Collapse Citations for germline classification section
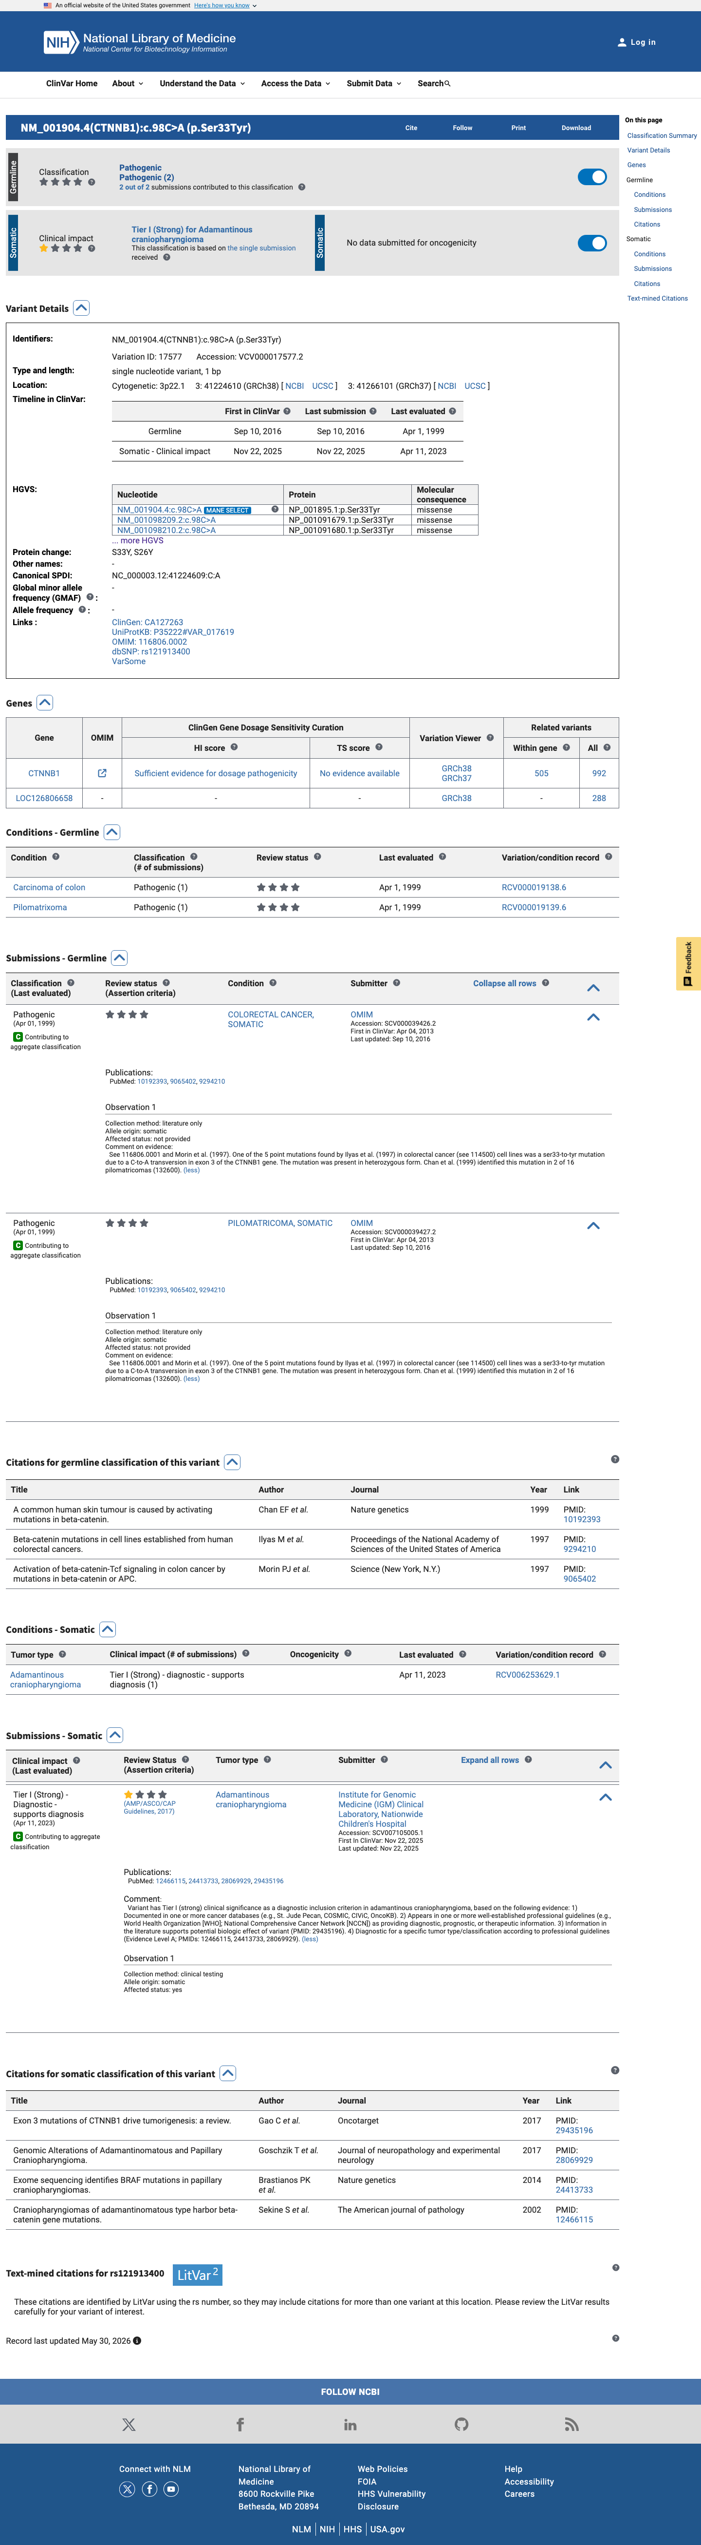701x2545 pixels. click(x=232, y=1462)
